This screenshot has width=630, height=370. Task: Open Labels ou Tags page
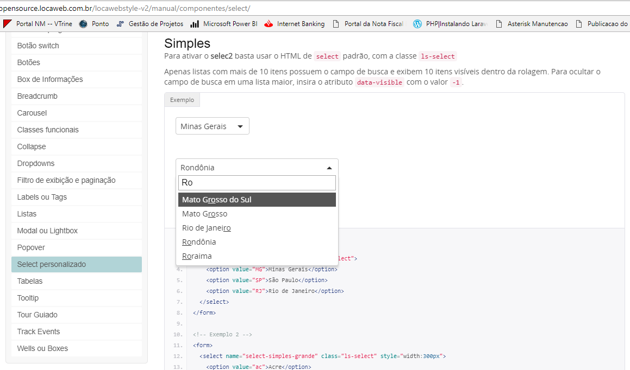coord(76,197)
